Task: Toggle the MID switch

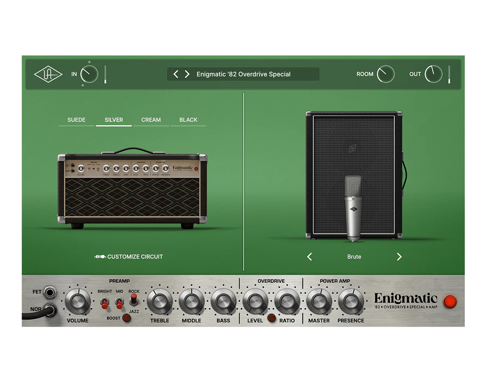Action: coord(119,302)
